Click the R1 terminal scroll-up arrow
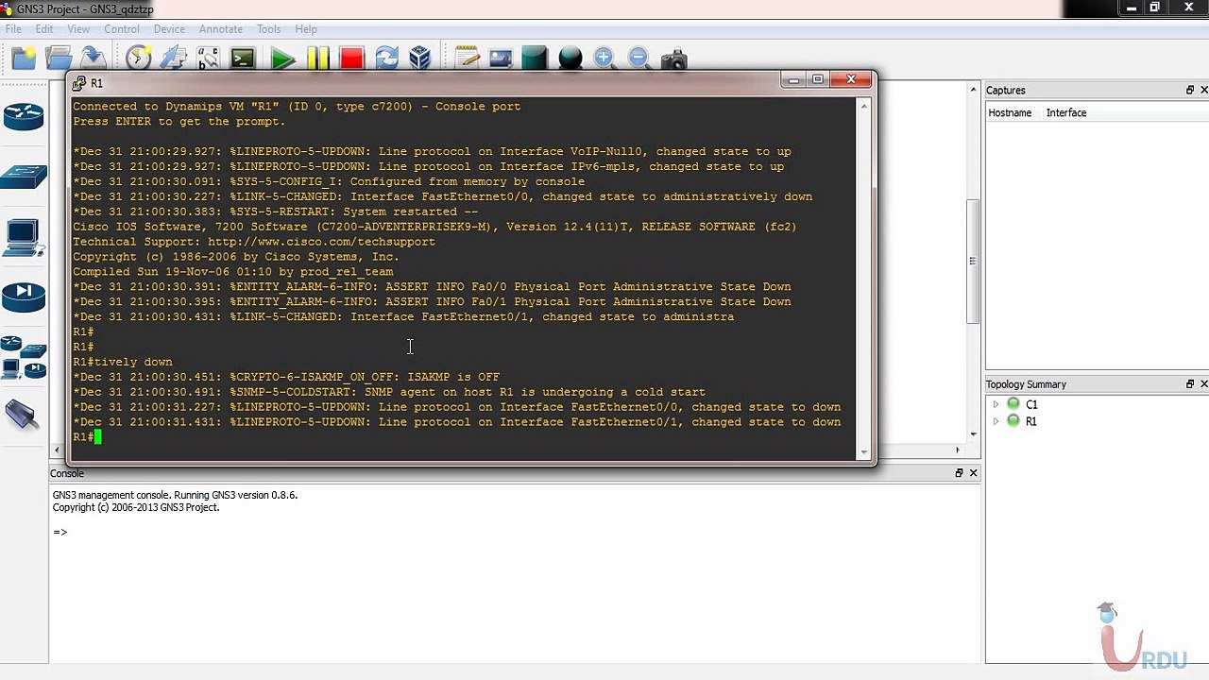The image size is (1209, 680). click(864, 106)
